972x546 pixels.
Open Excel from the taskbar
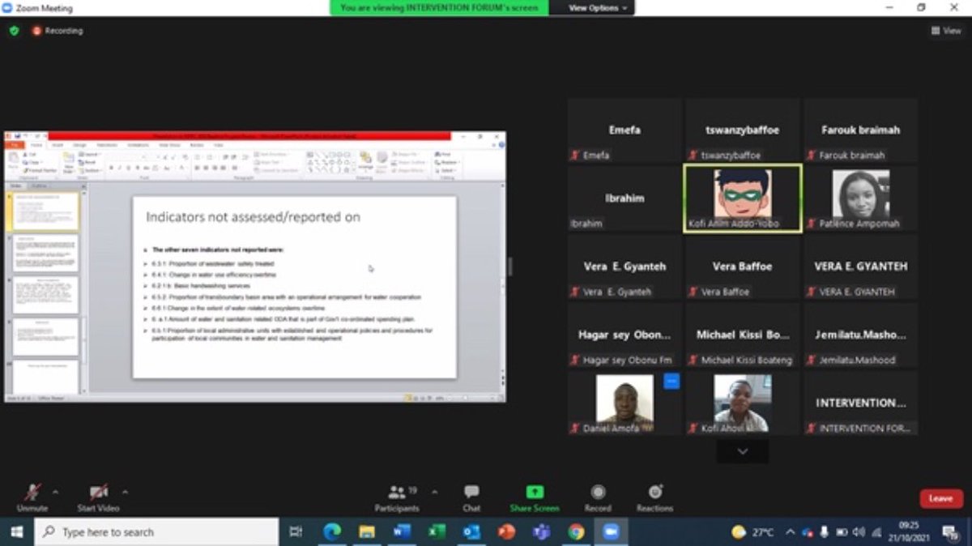click(437, 532)
